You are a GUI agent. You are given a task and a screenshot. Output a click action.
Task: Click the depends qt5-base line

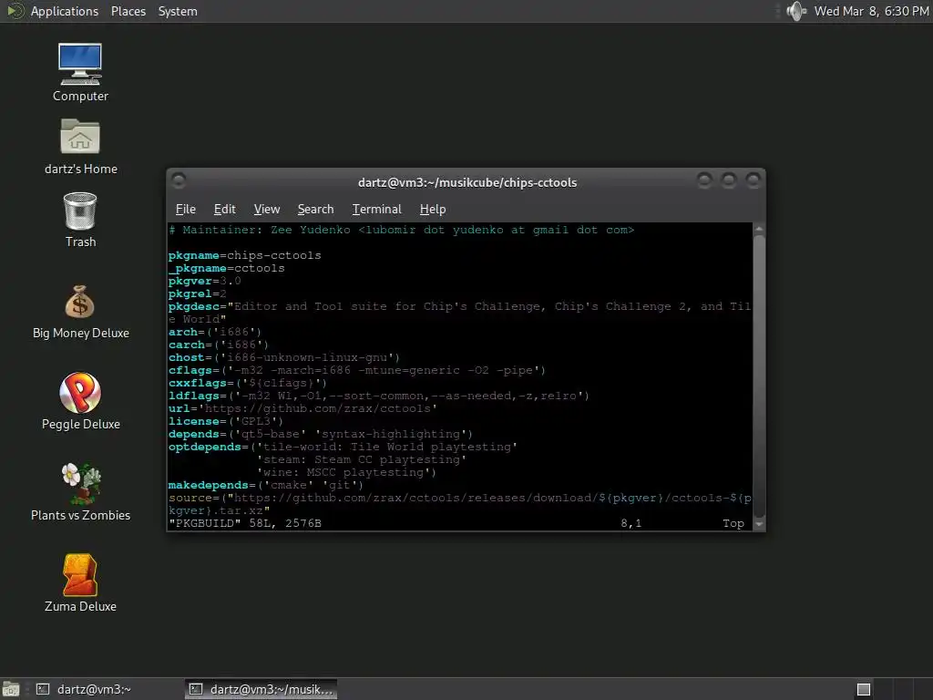click(x=321, y=434)
